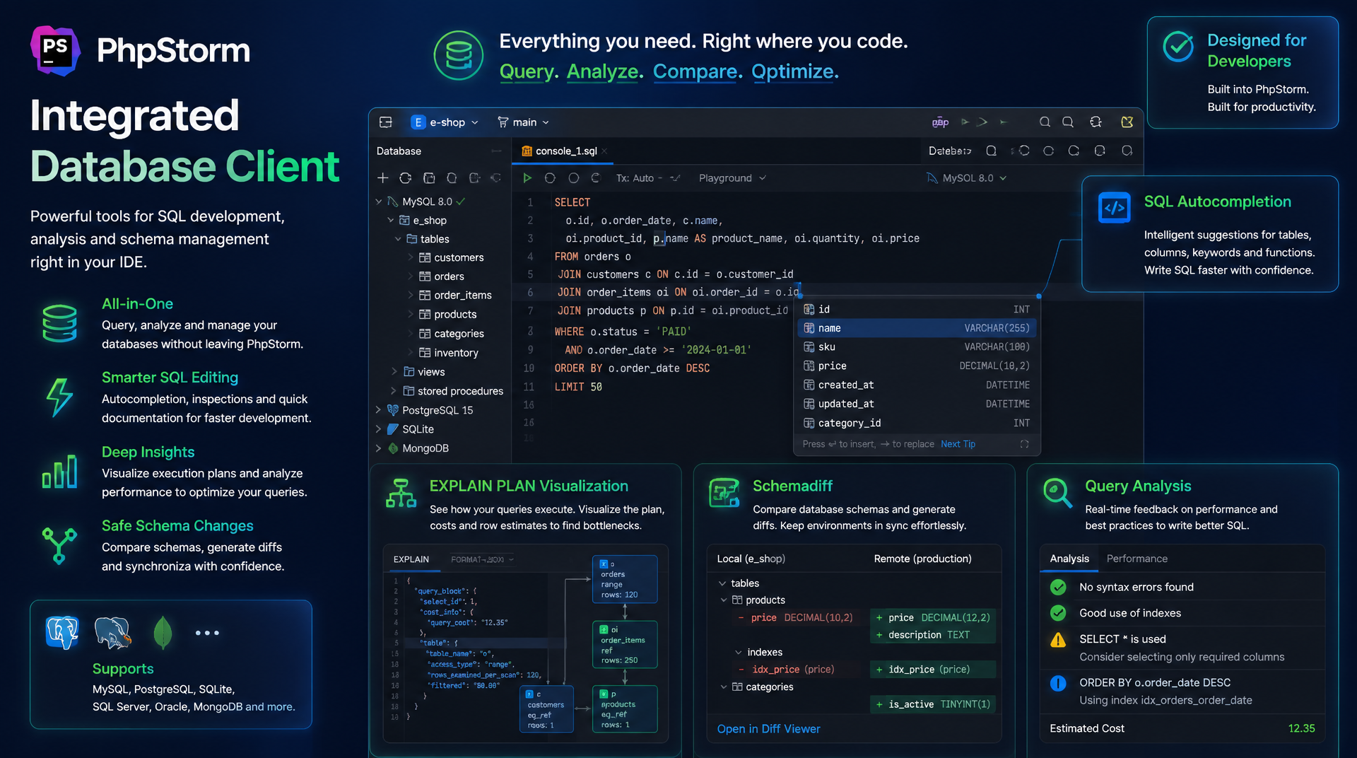Click the PostgreSQL 15 elephant icon in the tree

(x=393, y=410)
